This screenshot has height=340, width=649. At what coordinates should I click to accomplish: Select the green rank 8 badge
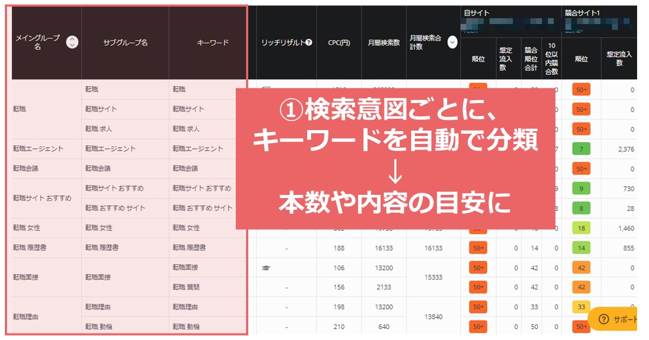pos(581,208)
